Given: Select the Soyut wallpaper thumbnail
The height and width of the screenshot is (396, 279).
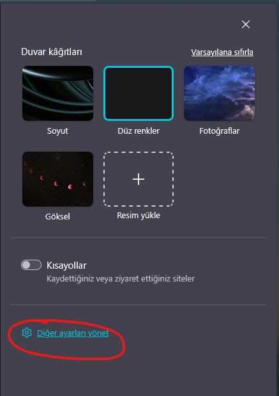Looking at the screenshot, I should 57,93.
